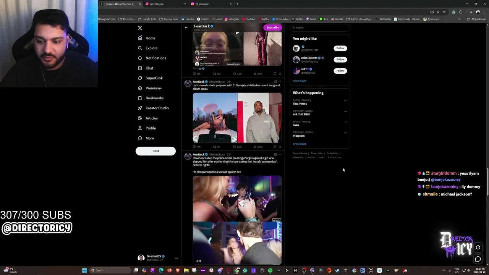The height and width of the screenshot is (275, 489).
Task: Bookmark the top post with 165K views
Action: tap(275, 74)
